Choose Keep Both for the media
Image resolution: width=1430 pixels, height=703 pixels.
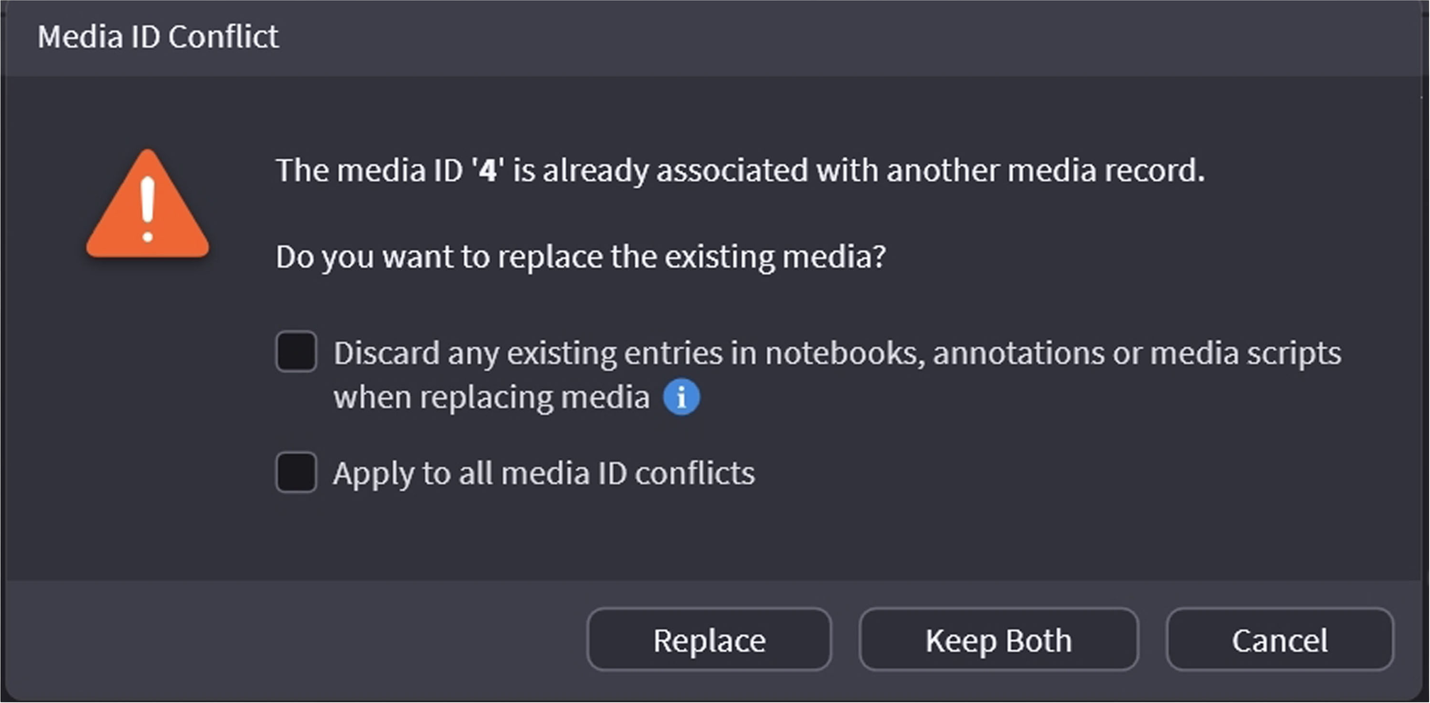point(998,640)
